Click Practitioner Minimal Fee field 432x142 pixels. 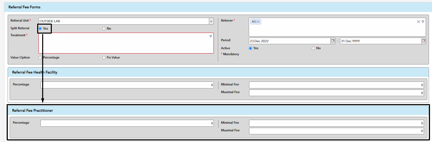[336, 123]
